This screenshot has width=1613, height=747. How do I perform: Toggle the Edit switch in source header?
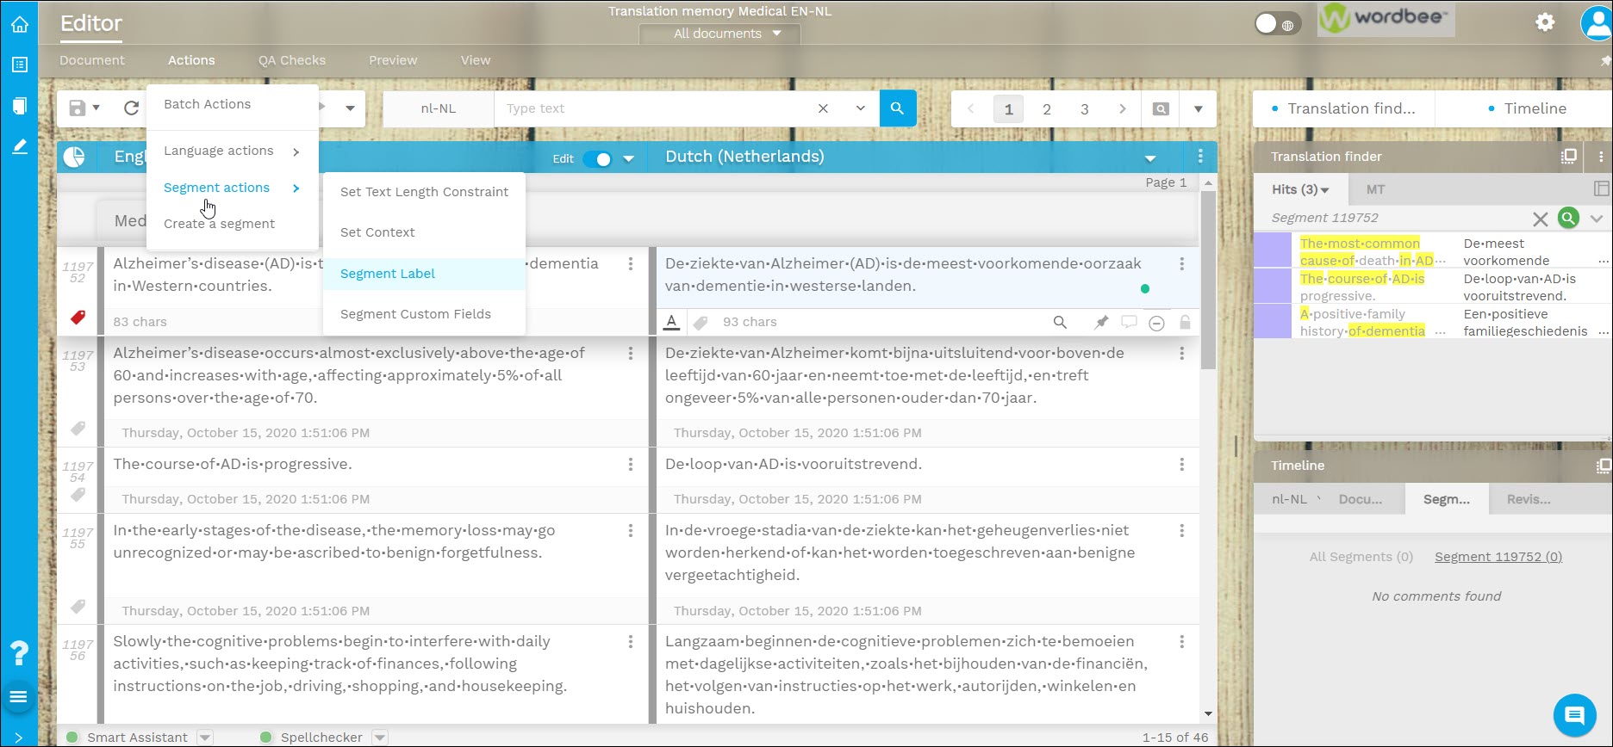tap(597, 159)
